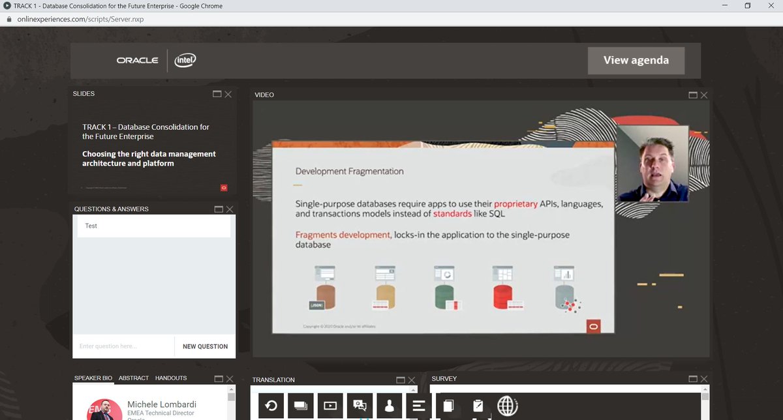Close the Slides panel
This screenshot has height=420, width=783.
pyautogui.click(x=228, y=94)
